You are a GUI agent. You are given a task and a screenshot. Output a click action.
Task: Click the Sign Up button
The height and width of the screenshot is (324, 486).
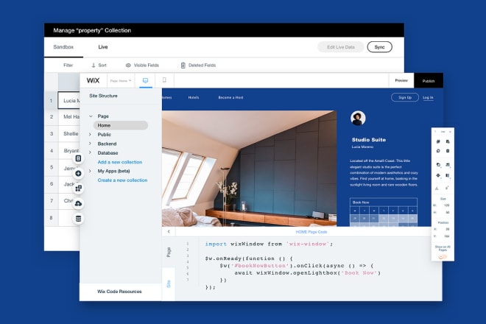[x=405, y=97]
